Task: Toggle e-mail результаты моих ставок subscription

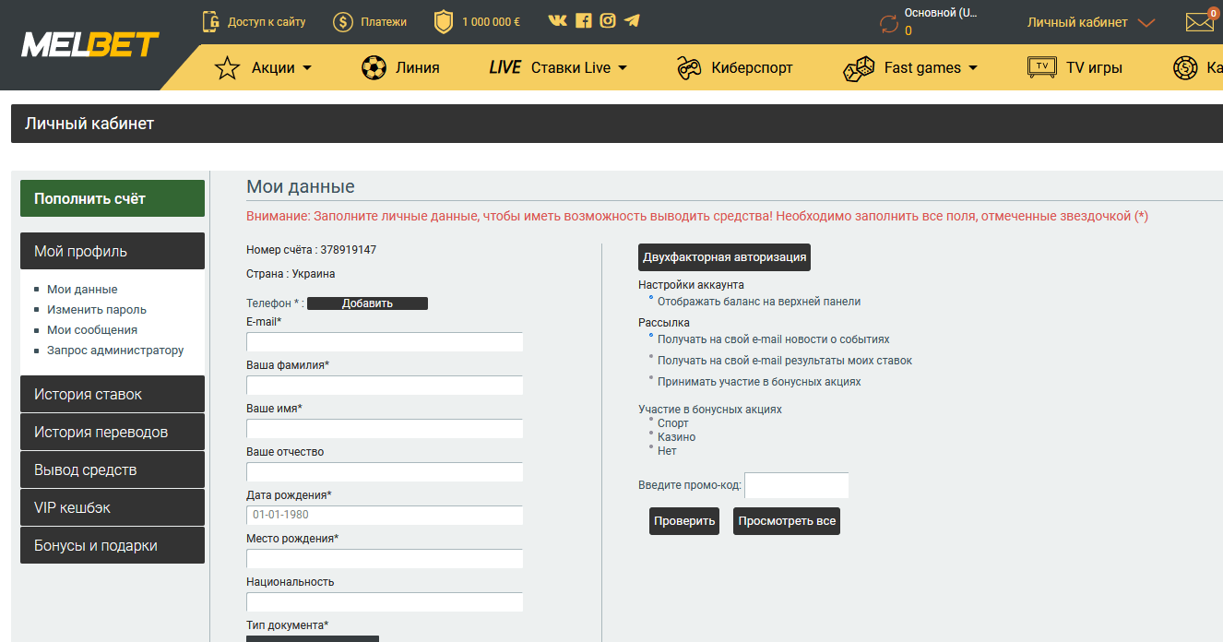Action: 651,357
